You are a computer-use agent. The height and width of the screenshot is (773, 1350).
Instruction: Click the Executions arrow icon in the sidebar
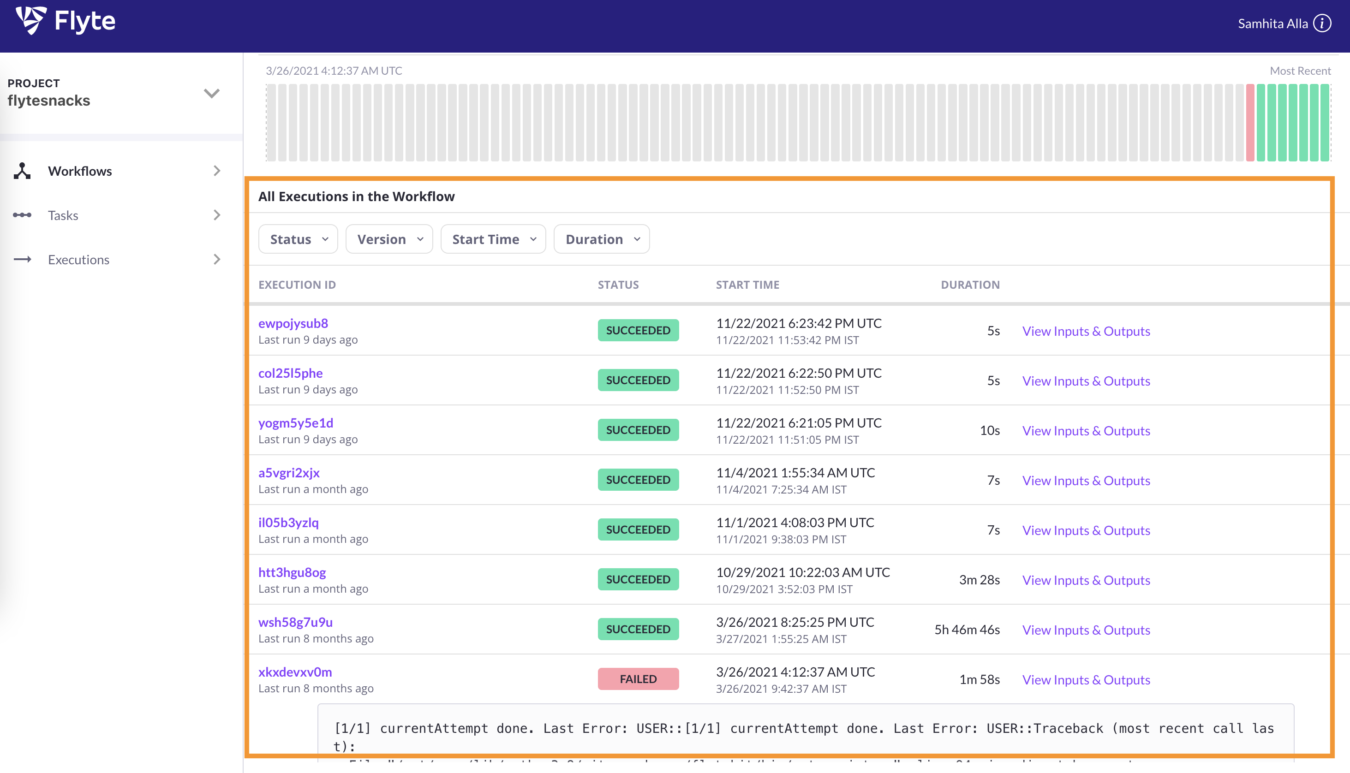pyautogui.click(x=22, y=260)
